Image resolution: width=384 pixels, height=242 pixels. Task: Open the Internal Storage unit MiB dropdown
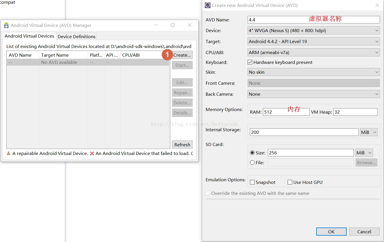[x=369, y=132]
